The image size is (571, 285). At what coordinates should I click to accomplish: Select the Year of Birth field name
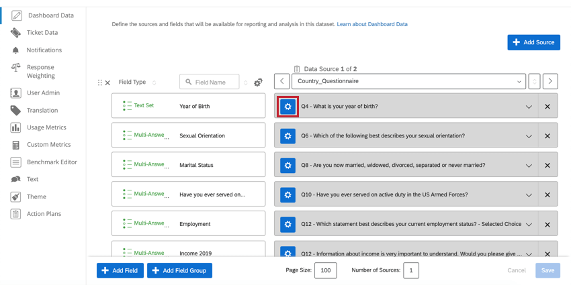(194, 107)
